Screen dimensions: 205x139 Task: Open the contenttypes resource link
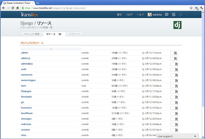coord(28,80)
